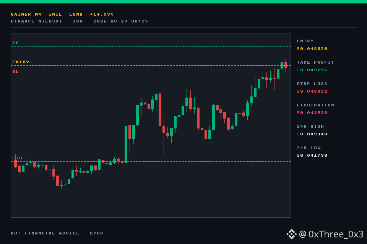The height and width of the screenshot is (244, 367).
Task: Click the +14.93% gain value
Action: pyautogui.click(x=102, y=14)
